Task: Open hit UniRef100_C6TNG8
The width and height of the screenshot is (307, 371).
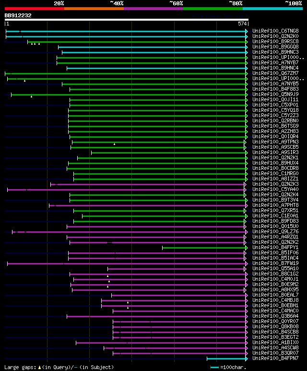Action: [x=275, y=31]
